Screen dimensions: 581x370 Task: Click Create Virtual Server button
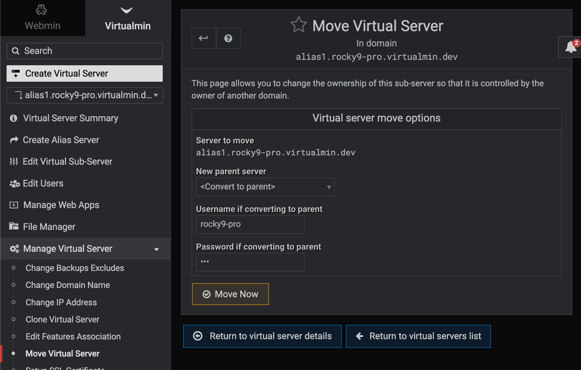(x=85, y=73)
